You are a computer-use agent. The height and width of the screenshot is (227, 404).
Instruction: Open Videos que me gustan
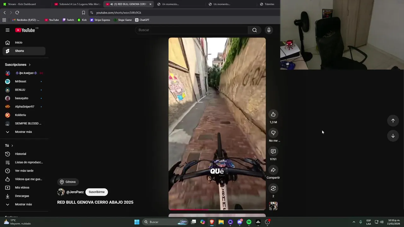click(24, 179)
